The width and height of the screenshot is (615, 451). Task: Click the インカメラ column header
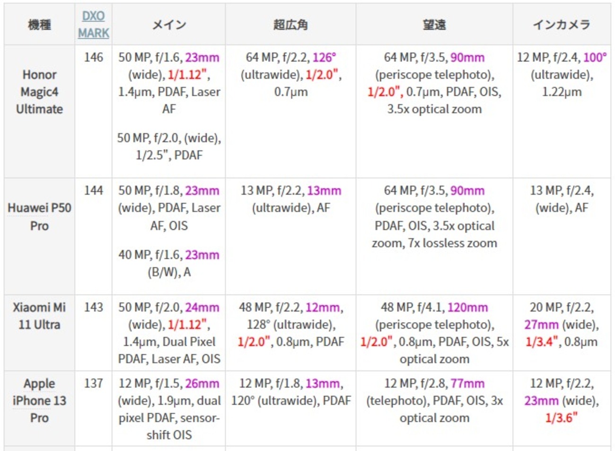(562, 25)
